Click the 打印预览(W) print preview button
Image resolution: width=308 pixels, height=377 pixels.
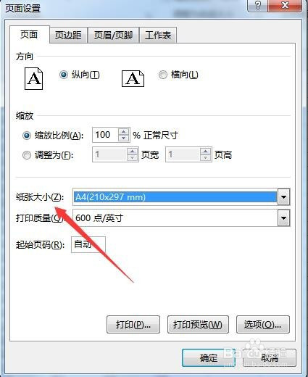click(198, 325)
